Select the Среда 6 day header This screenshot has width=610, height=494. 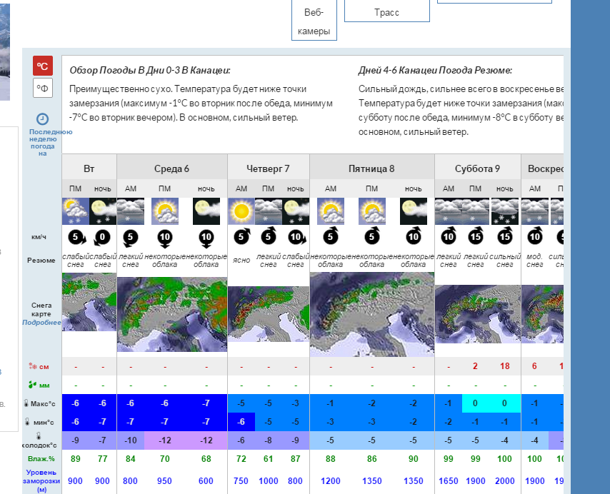coord(172,168)
